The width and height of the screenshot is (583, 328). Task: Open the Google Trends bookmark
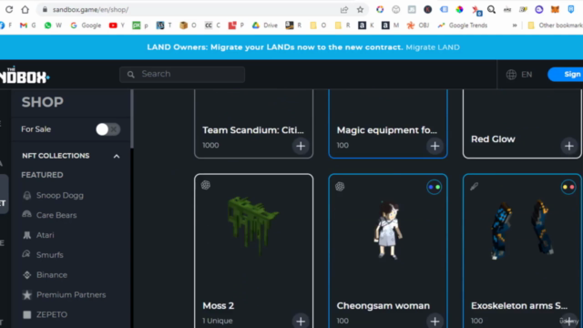(x=462, y=26)
